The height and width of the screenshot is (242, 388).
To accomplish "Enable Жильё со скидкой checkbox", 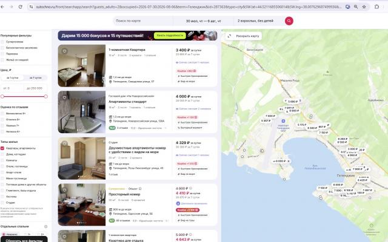I will click(x=2, y=60).
